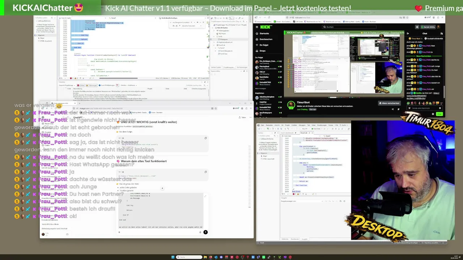Open the emote picker in Kick message field
Screen dimensions: 463x260
(x=440, y=108)
